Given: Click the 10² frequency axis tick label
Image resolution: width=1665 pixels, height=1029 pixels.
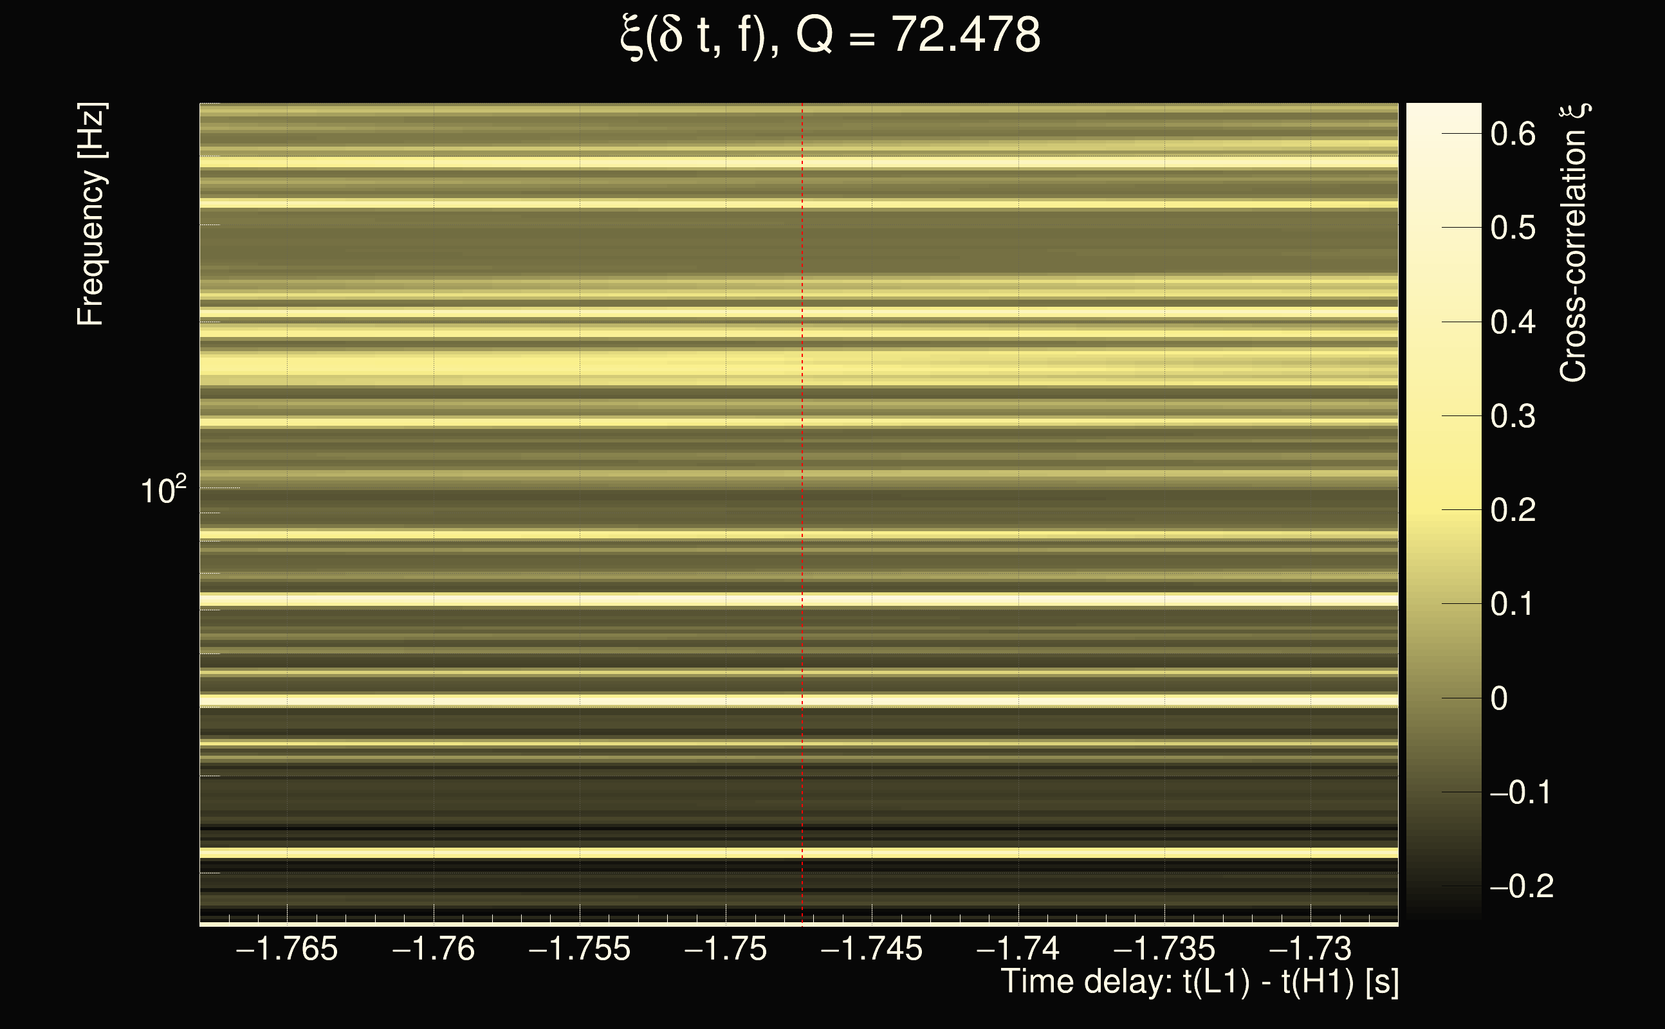Looking at the screenshot, I should 163,490.
